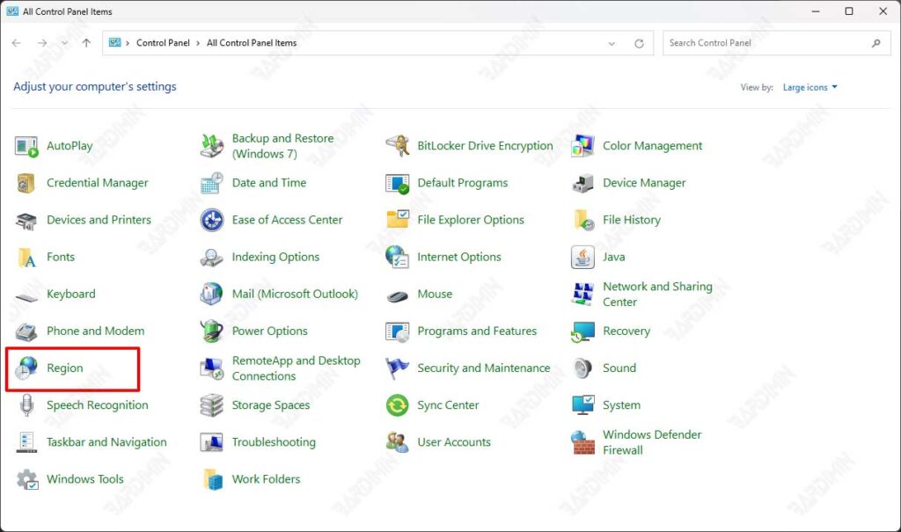Screen dimensions: 901x532
Task: Click the Mail (Microsoft Outlook) icon
Action: [211, 295]
